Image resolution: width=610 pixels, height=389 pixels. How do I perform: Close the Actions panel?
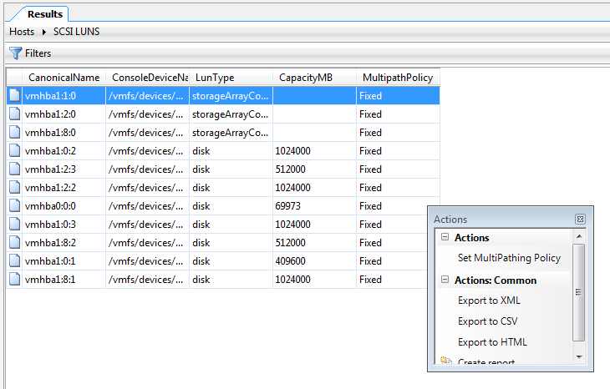[580, 220]
